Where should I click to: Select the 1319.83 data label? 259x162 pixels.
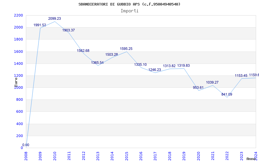tap(184, 66)
